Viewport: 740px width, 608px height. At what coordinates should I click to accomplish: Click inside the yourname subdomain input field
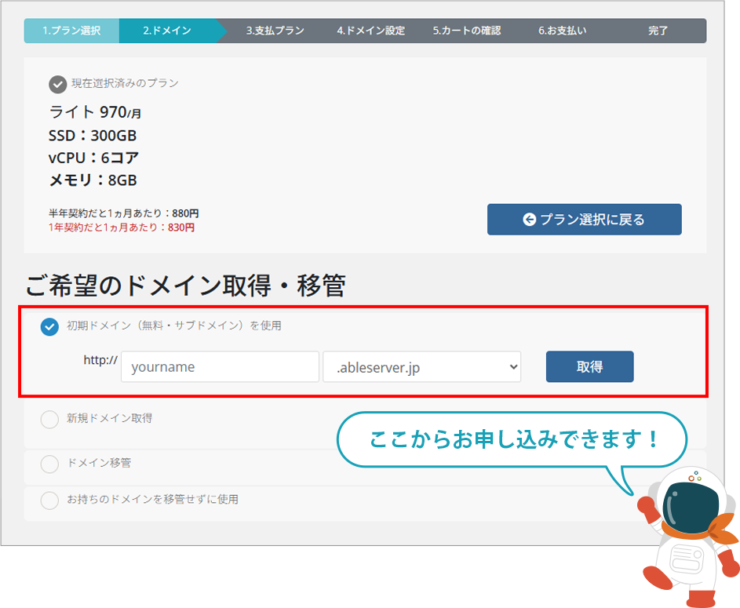[220, 366]
